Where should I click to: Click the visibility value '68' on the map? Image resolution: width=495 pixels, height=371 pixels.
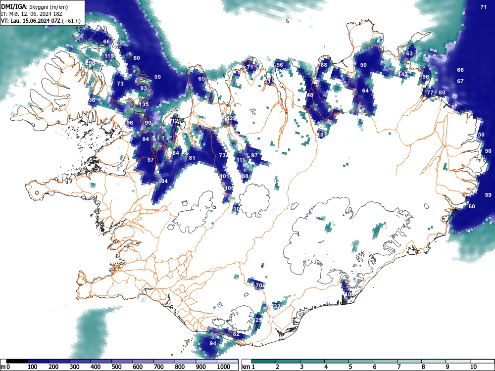(x=324, y=65)
